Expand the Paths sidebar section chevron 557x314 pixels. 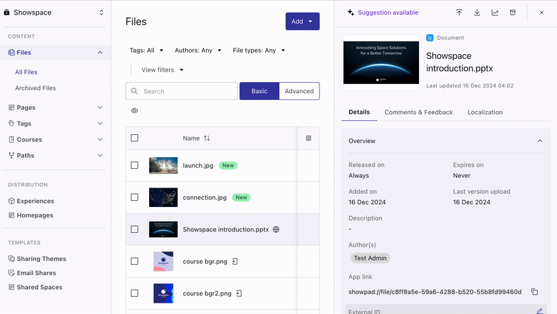100,155
